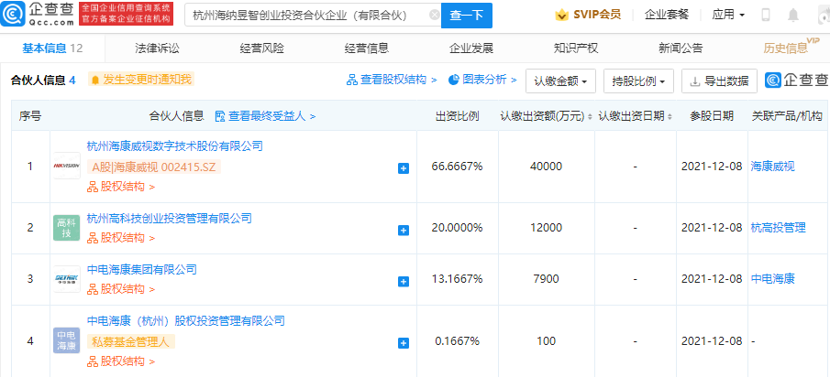The image size is (830, 377).
Task: Enable 发生变更时通知我 change notification
Action: point(140,81)
